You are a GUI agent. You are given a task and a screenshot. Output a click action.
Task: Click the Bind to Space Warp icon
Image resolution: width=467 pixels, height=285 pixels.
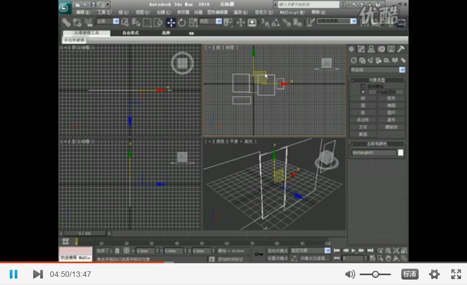click(88, 22)
